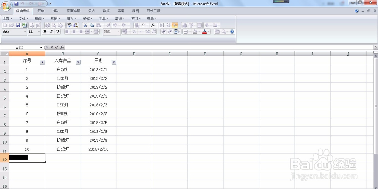378x189 pixels.
Task: Apply percent style format
Action: tap(134, 32)
